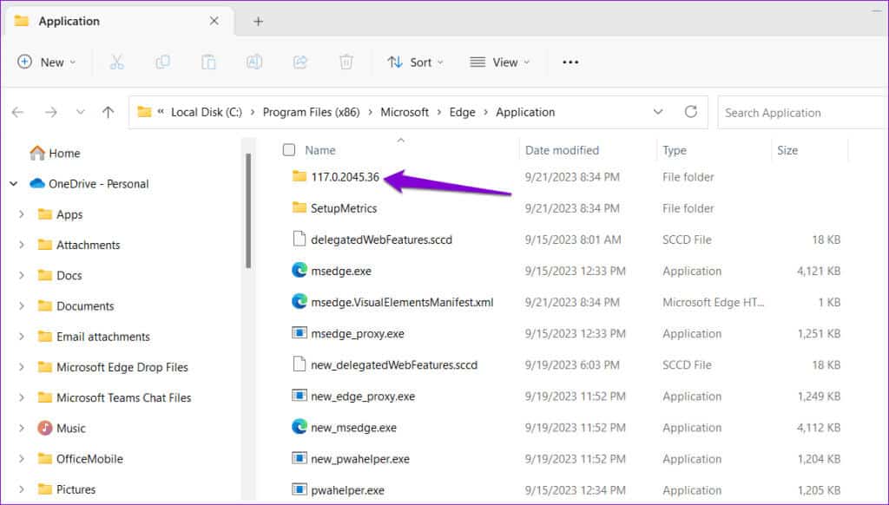
Task: Expand the Apps folder tree
Action: 22,214
